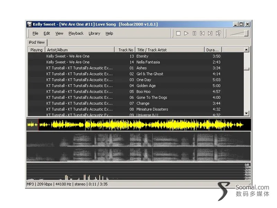Viewport: 277px width, 208px height.
Task: Click track number 08 cell
Action: 132,109
